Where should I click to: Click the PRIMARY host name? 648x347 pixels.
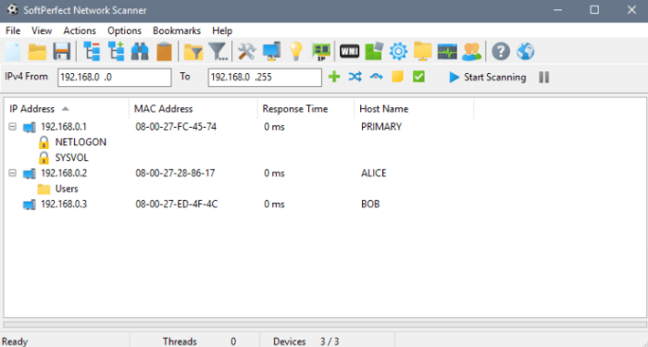(x=381, y=127)
